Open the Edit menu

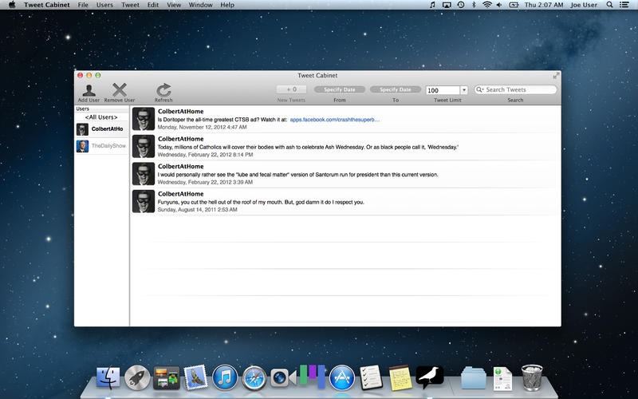[153, 5]
